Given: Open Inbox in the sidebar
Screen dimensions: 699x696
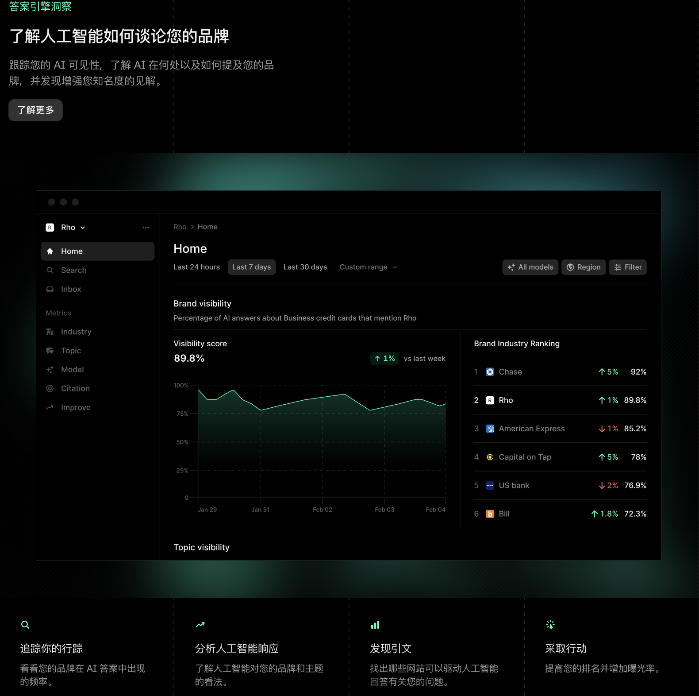Looking at the screenshot, I should click(71, 289).
